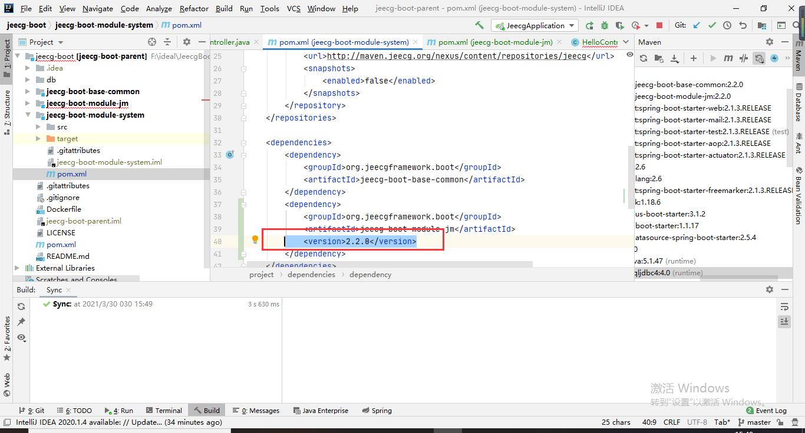Image resolution: width=805 pixels, height=433 pixels.
Task: Download sources and documentation in Maven
Action: pos(674,58)
